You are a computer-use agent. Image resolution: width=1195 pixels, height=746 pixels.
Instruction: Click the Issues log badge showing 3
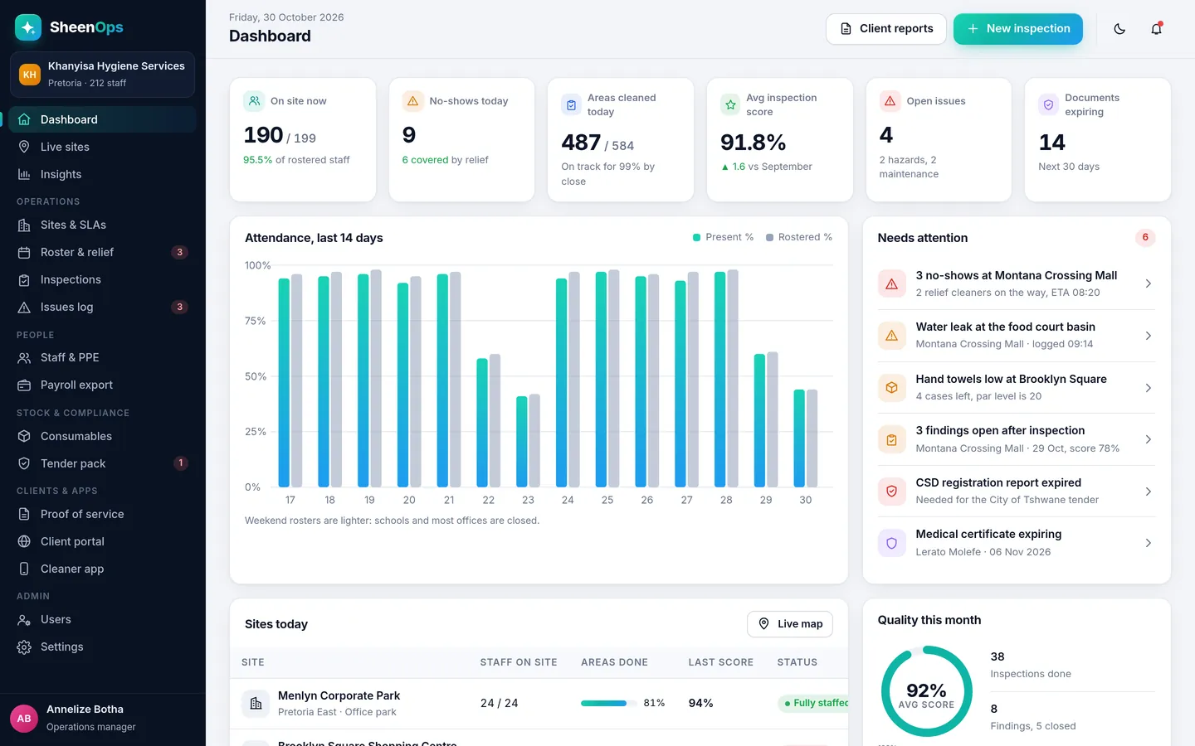(x=179, y=307)
